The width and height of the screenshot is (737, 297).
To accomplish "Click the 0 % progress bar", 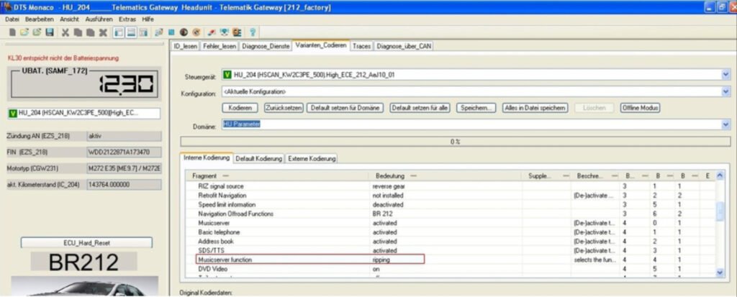I will 453,142.
